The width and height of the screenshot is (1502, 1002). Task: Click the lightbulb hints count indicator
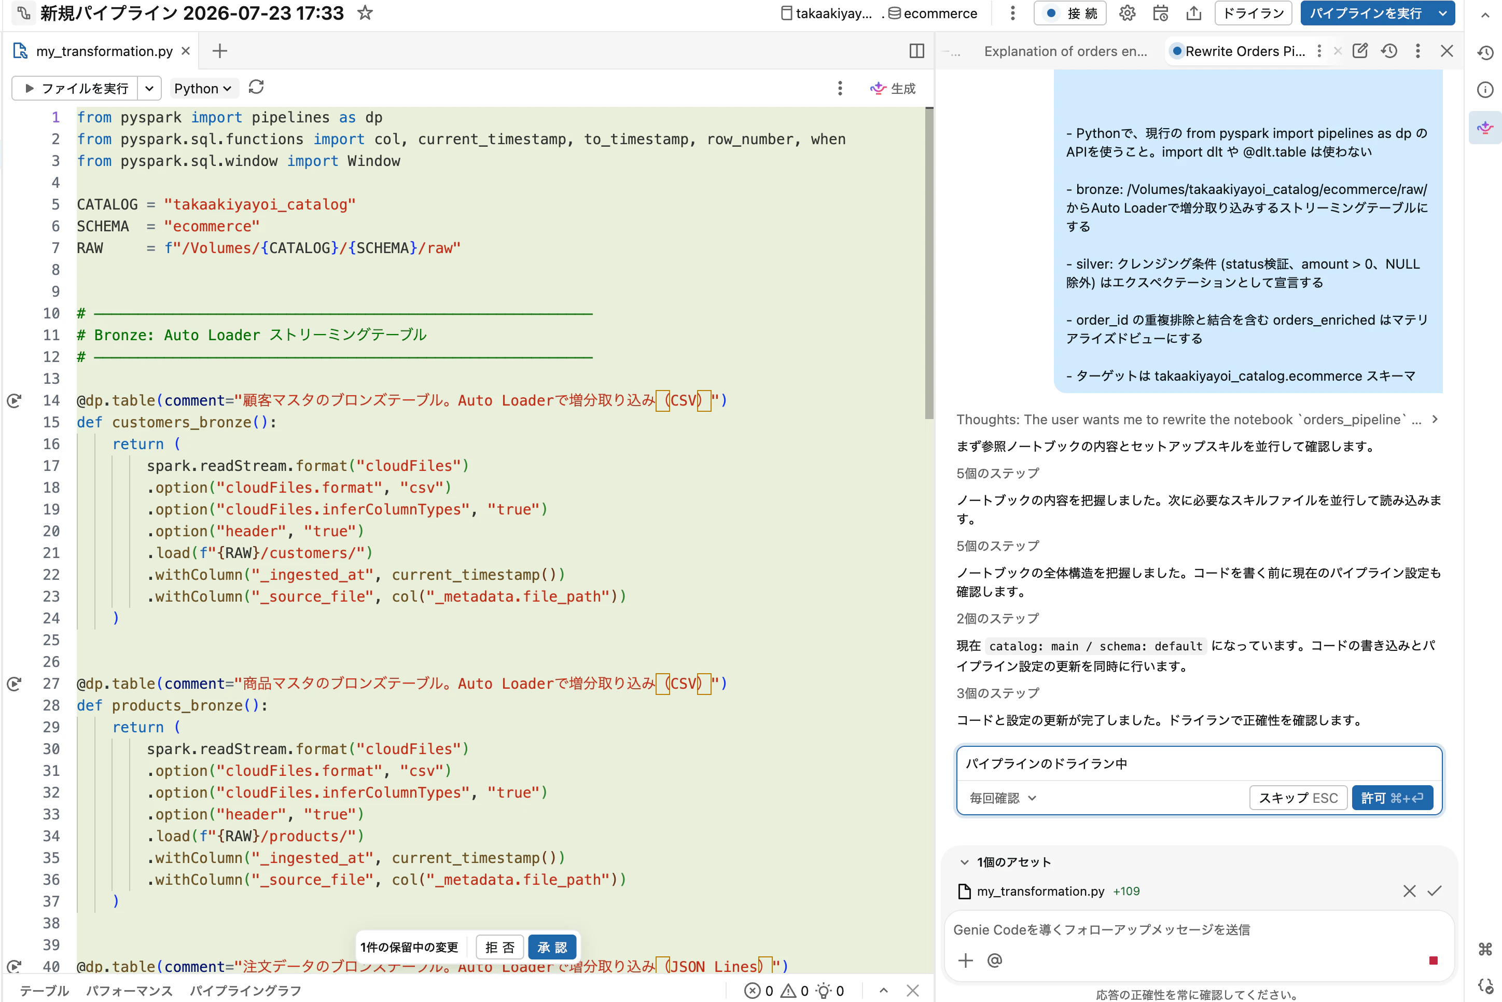click(x=830, y=991)
